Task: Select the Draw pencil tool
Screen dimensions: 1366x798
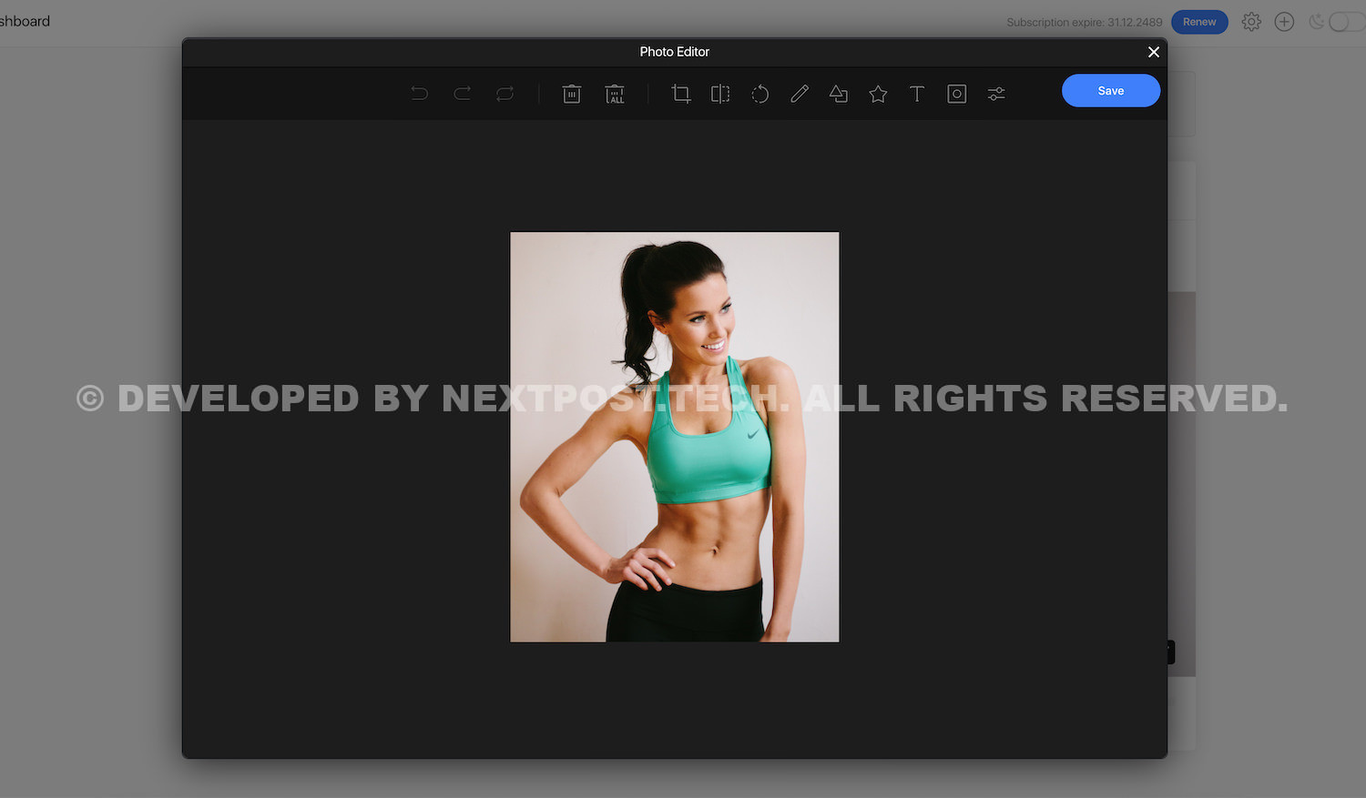Action: (x=800, y=94)
